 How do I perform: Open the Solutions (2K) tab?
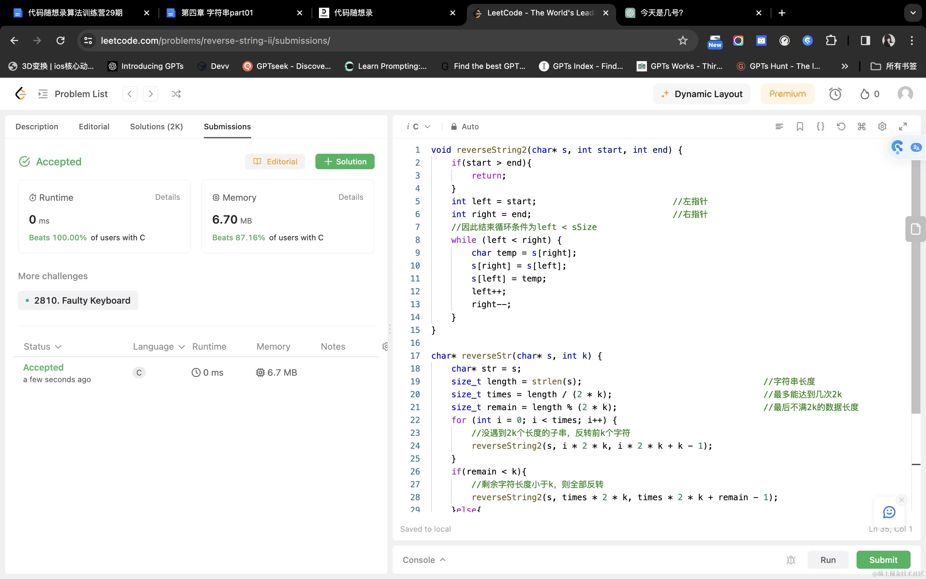point(156,126)
